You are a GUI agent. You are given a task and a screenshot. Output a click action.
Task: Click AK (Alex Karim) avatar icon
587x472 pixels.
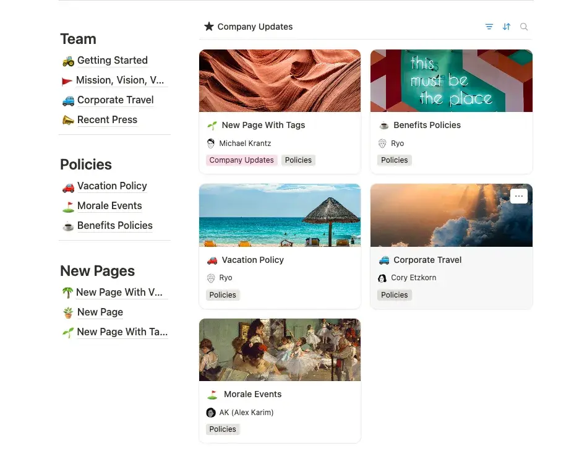[x=211, y=413]
